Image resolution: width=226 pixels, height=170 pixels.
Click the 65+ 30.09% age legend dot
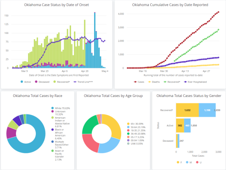[128, 124]
